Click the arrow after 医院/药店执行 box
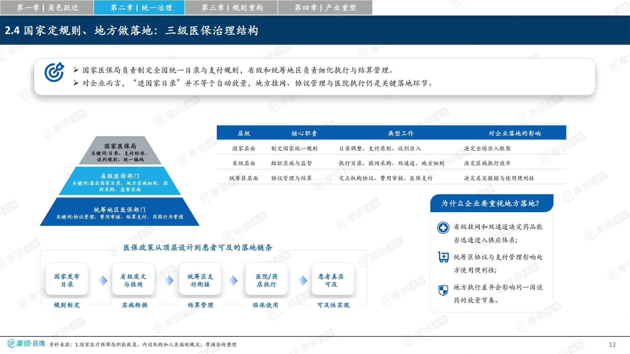 tap(303, 280)
